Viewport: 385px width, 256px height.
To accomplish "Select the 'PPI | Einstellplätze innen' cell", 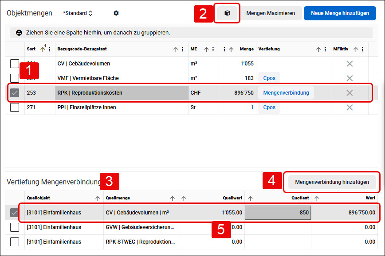I will pyautogui.click(x=122, y=107).
